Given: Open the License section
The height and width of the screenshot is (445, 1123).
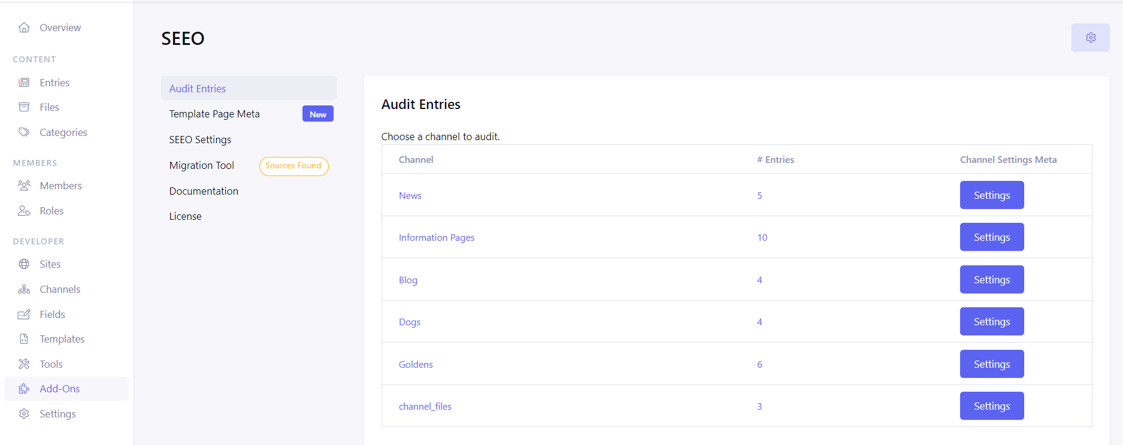Looking at the screenshot, I should [x=185, y=216].
